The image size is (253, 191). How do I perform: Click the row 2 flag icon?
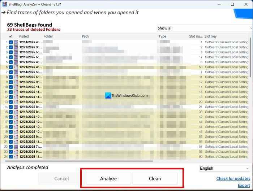16,47
